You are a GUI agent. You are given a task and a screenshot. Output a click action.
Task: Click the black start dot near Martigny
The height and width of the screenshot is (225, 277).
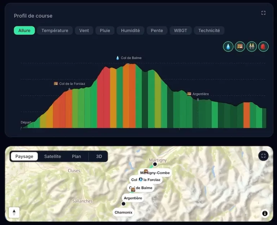[155, 164]
